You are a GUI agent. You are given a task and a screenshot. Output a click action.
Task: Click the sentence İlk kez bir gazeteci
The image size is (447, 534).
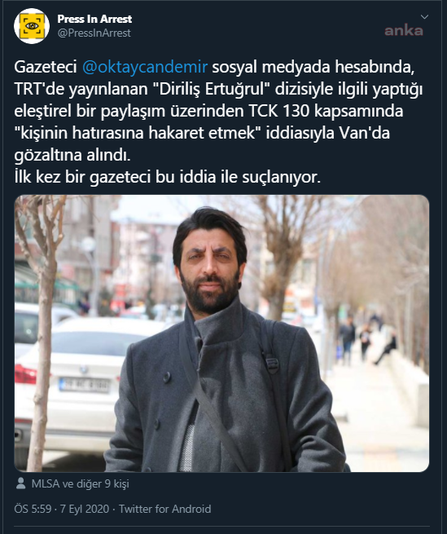click(x=168, y=177)
